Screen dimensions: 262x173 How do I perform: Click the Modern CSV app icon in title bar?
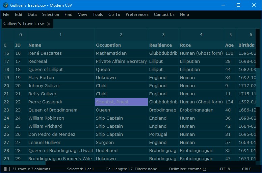5,5
